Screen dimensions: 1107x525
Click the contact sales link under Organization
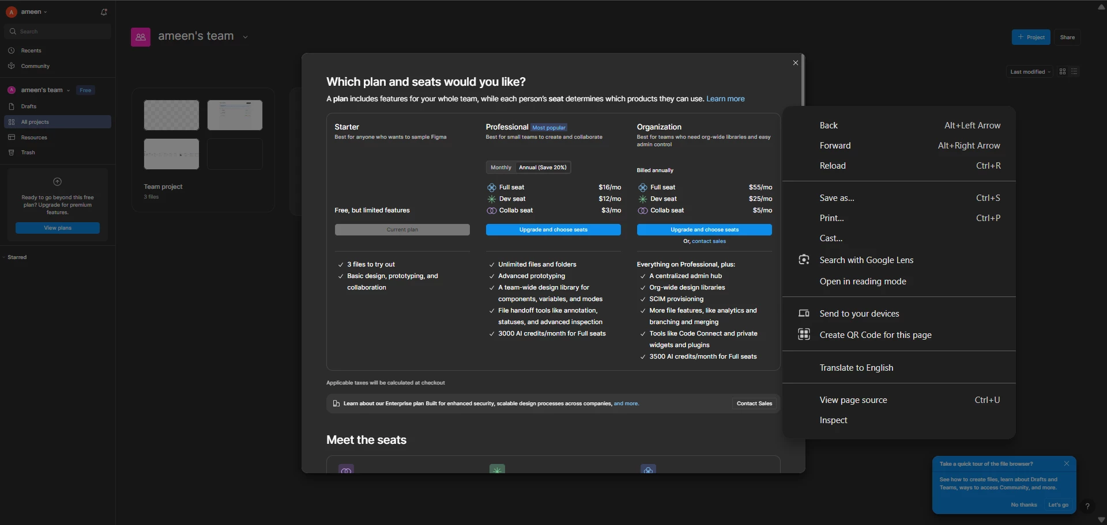(x=709, y=241)
